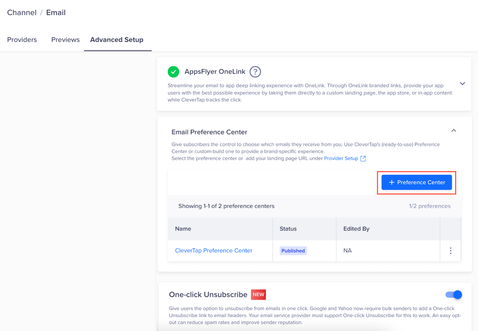Add a new Preference Center
Image resolution: width=478 pixels, height=331 pixels.
pos(417,182)
